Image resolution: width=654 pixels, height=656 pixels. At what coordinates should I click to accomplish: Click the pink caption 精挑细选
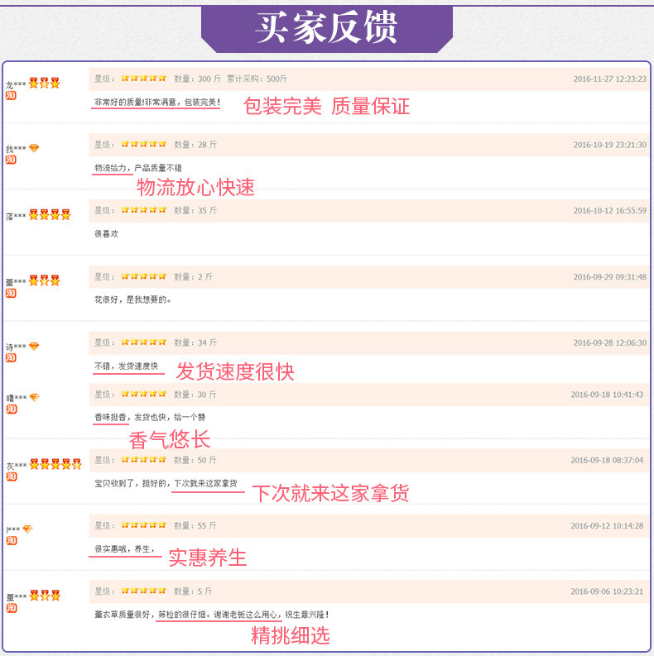pyautogui.click(x=290, y=635)
